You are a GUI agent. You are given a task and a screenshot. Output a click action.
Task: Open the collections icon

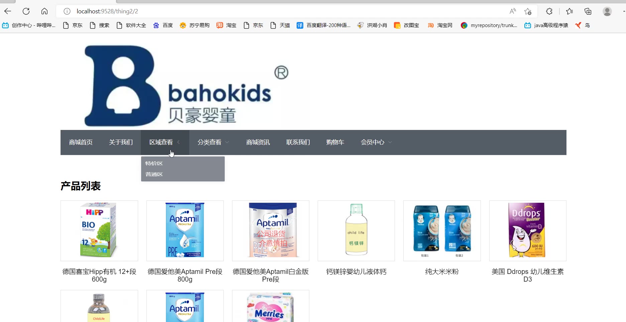pyautogui.click(x=588, y=11)
